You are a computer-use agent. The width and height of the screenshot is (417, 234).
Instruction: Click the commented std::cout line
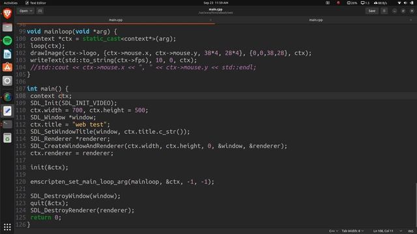[143, 68]
